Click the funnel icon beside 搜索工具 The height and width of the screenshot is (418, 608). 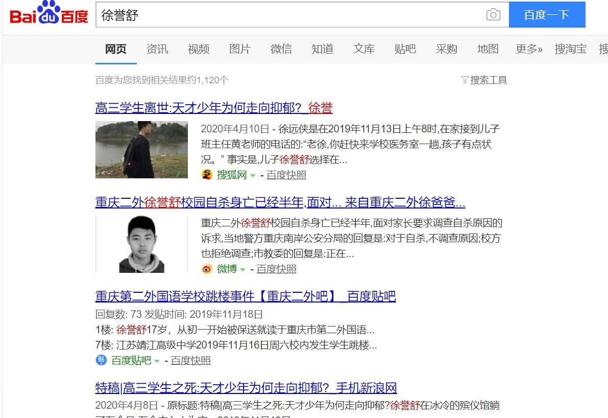pyautogui.click(x=465, y=80)
